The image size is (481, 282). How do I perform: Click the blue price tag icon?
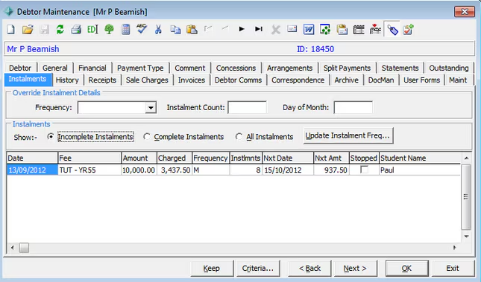click(392, 30)
